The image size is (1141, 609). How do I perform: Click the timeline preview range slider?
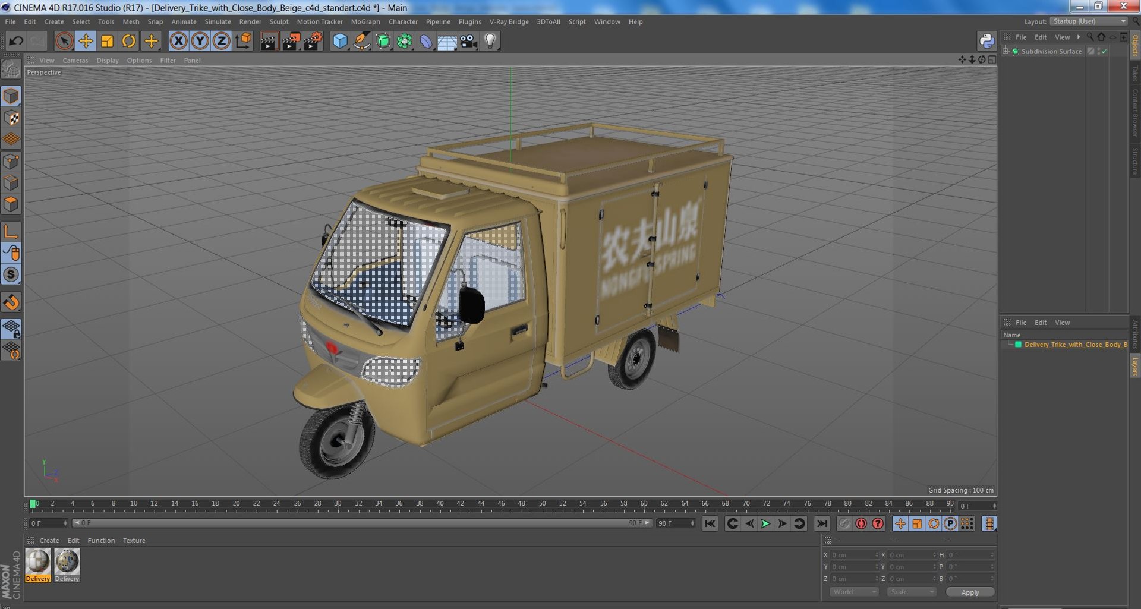pyautogui.click(x=363, y=523)
